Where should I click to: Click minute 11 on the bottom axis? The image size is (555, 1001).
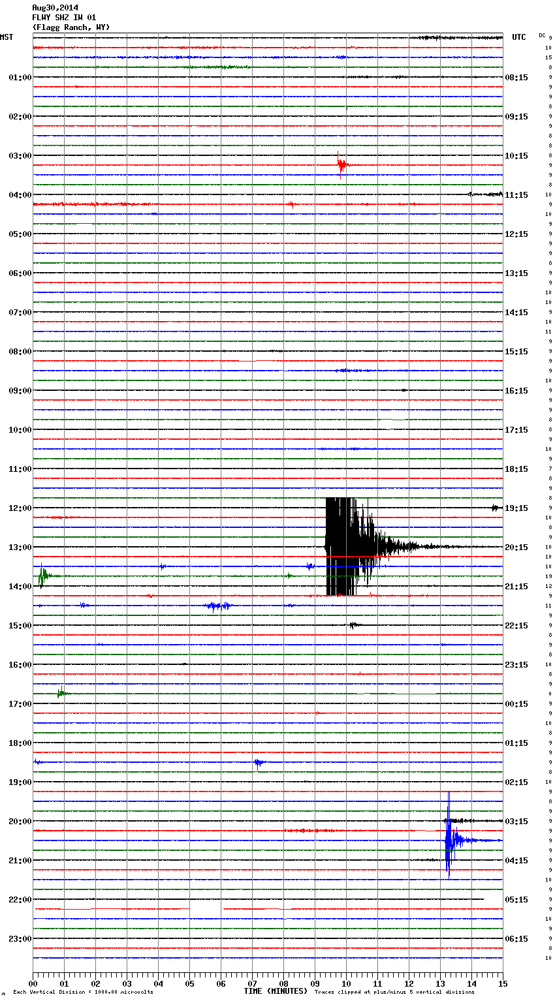377,983
